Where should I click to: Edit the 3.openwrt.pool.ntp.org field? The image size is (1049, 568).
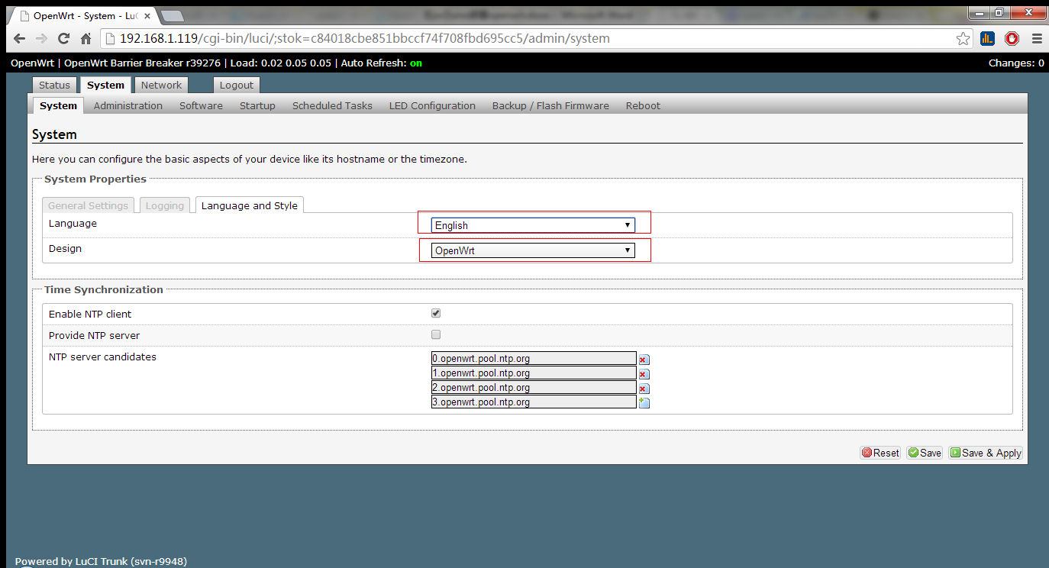[534, 402]
